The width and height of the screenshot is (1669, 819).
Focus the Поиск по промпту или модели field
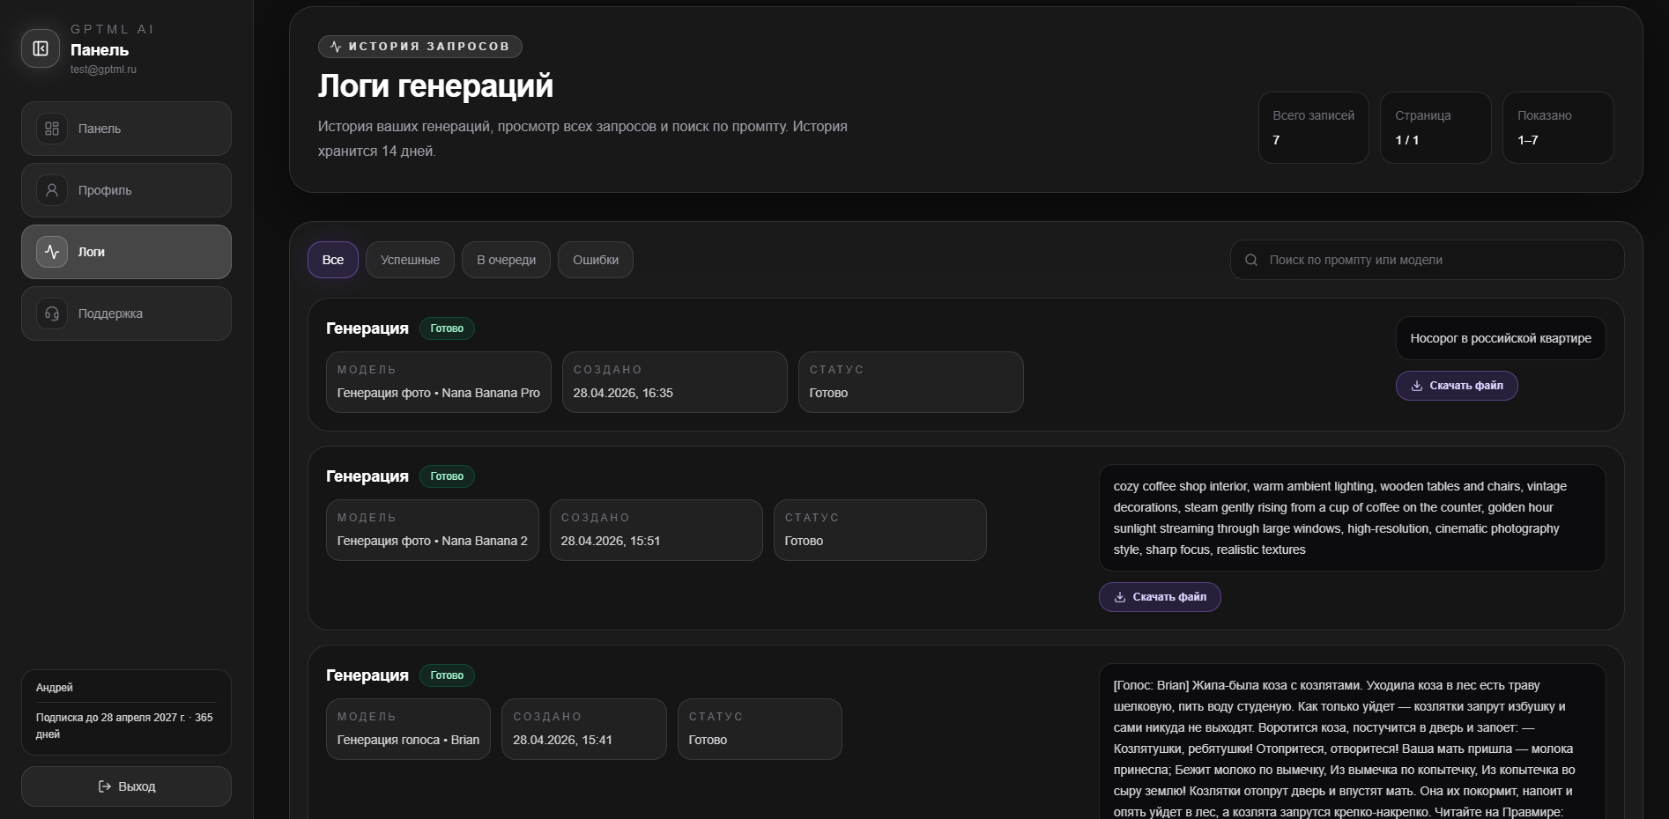pyautogui.click(x=1427, y=260)
